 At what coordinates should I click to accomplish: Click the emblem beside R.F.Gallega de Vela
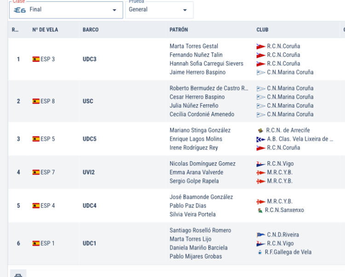point(260,252)
